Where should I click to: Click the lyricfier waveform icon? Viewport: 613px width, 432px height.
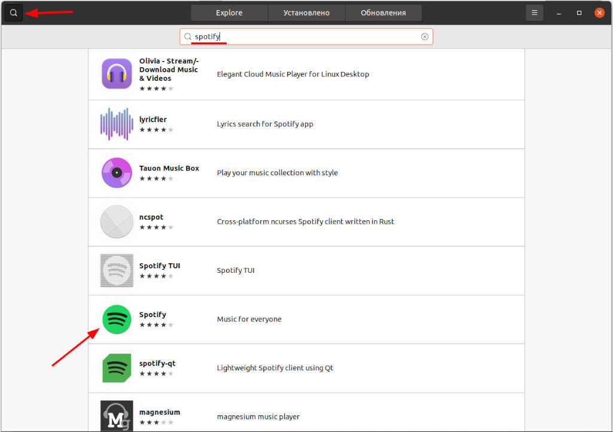[x=117, y=124]
